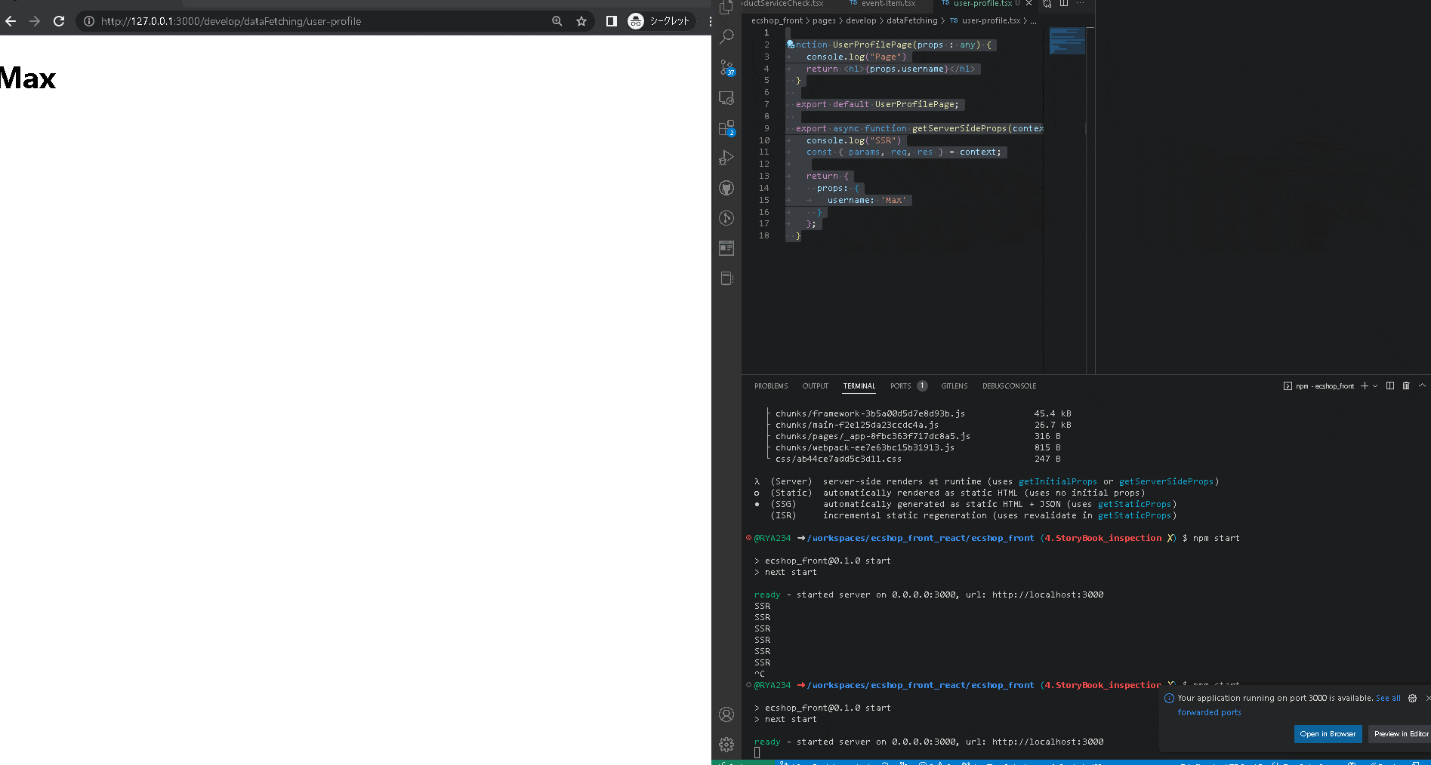
Task: Open the Remote Explorer view
Action: point(726,98)
